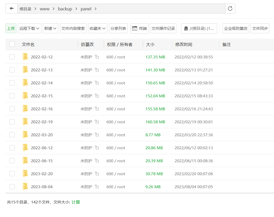The width and height of the screenshot is (274, 217).
Task: Open folder icon for 2023-02-20
Action: (x=25, y=174)
